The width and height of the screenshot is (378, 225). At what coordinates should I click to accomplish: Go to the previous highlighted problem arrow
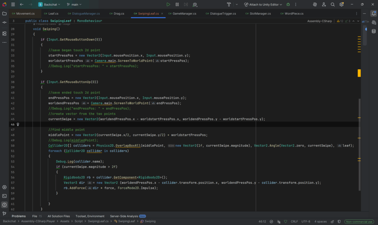[x=353, y=21]
